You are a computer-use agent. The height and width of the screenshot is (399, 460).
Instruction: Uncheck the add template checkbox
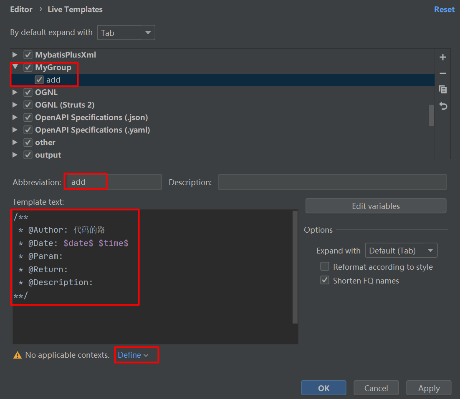[x=39, y=80]
